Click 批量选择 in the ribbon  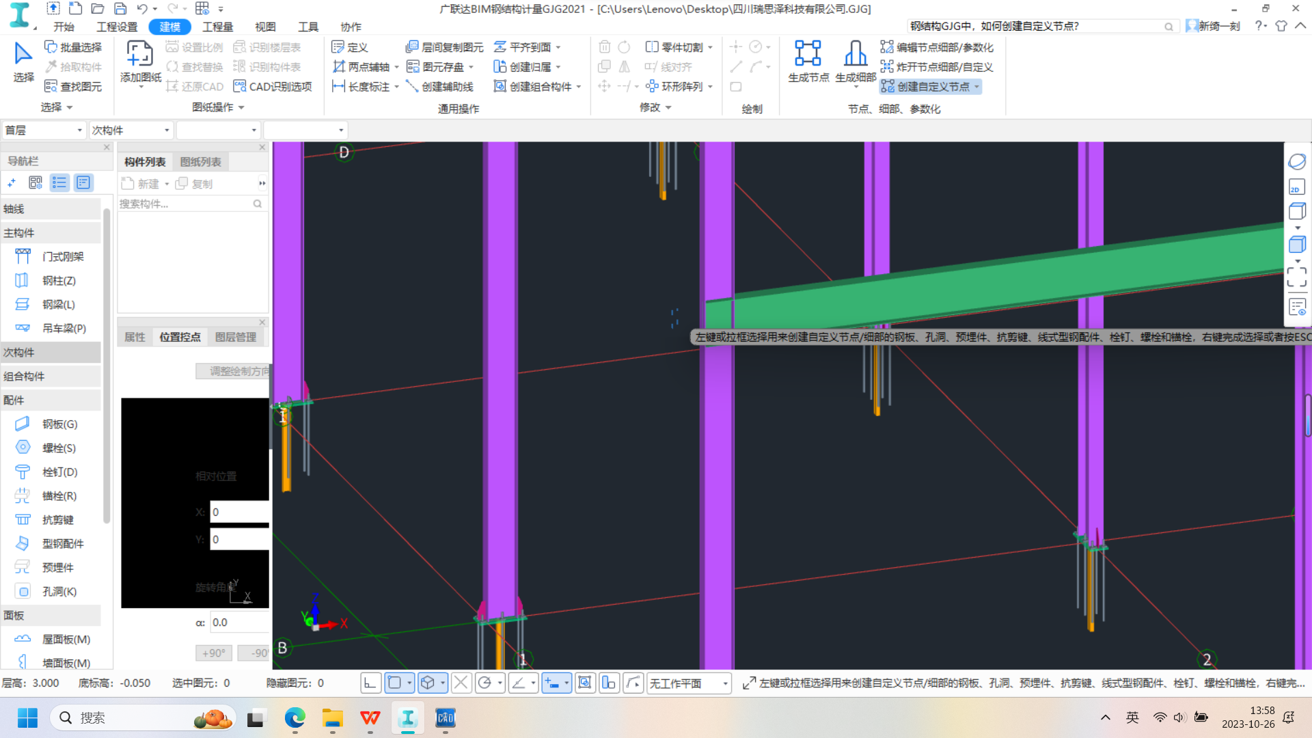pos(73,47)
